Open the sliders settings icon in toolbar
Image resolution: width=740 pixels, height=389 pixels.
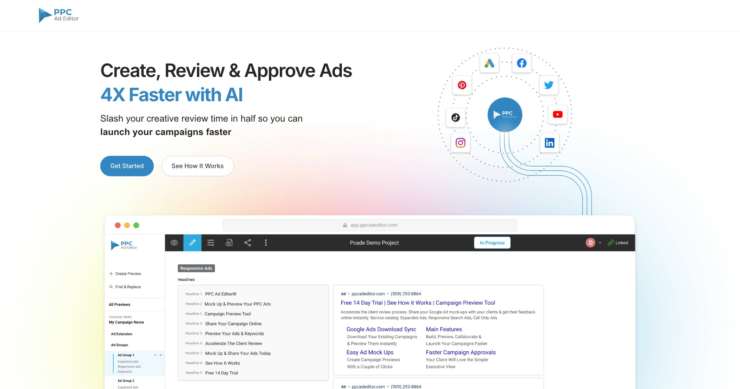(211, 243)
